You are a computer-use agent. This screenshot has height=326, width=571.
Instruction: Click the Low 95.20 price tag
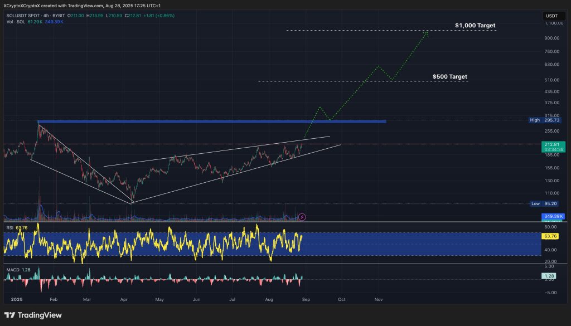click(544, 204)
